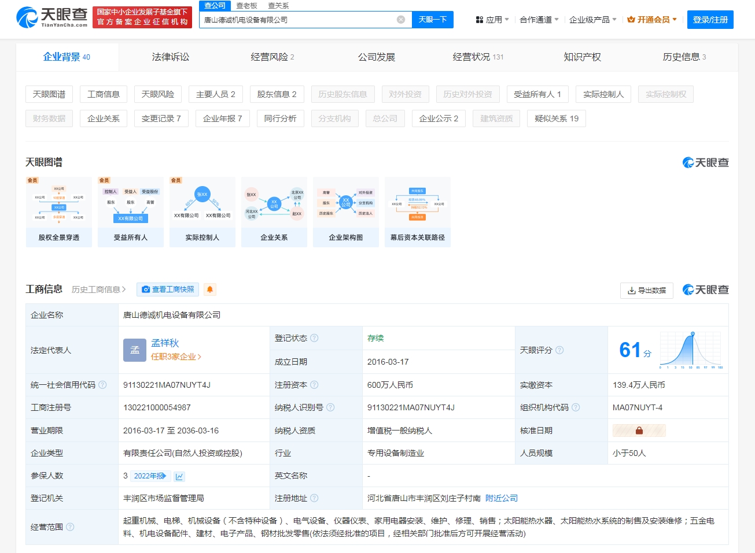
Task: Open the 参保人数 trend chart icon
Action: [x=179, y=476]
